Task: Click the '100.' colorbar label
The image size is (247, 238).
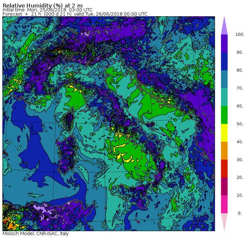Action: [x=240, y=35]
